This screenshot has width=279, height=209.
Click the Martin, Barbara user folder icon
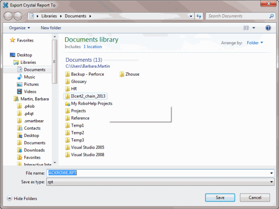pyautogui.click(x=16, y=99)
